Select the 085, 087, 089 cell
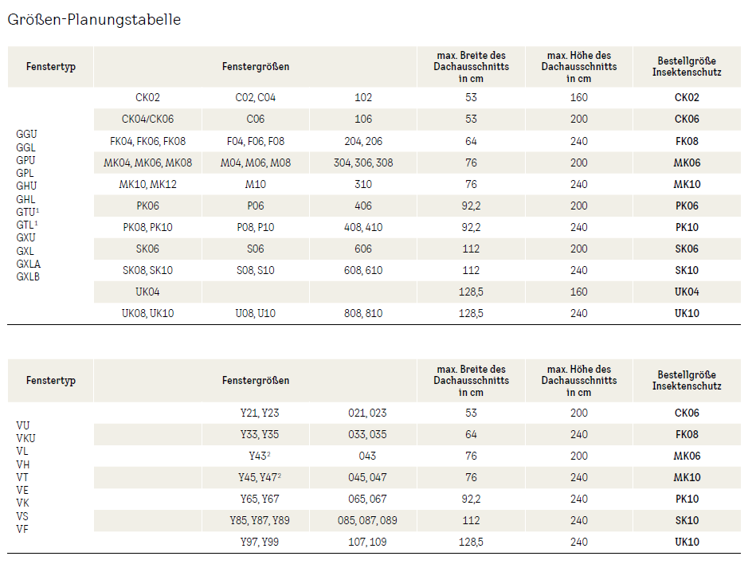 [367, 520]
